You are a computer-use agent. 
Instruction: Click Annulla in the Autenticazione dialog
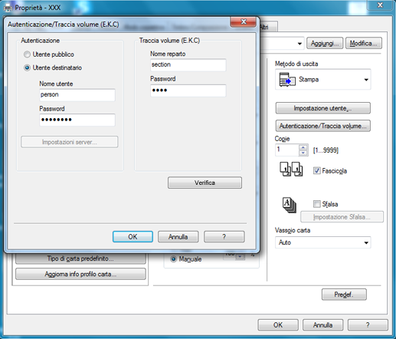click(x=178, y=237)
